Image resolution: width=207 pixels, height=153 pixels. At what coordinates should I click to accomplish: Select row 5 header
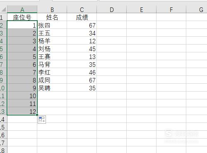(x=3, y=48)
